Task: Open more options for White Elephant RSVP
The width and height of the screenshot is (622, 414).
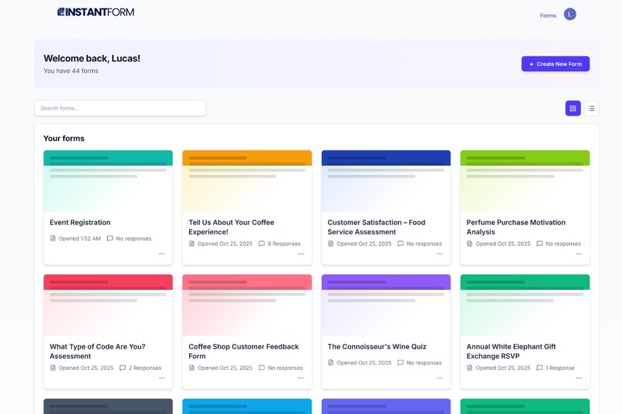Action: pos(579,378)
